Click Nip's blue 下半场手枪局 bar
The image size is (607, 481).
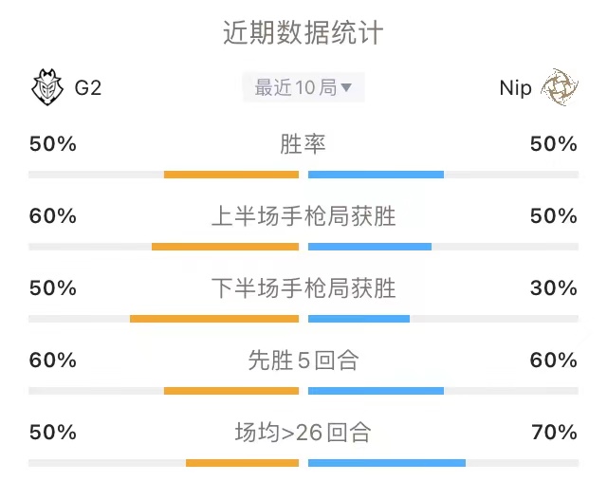point(359,319)
